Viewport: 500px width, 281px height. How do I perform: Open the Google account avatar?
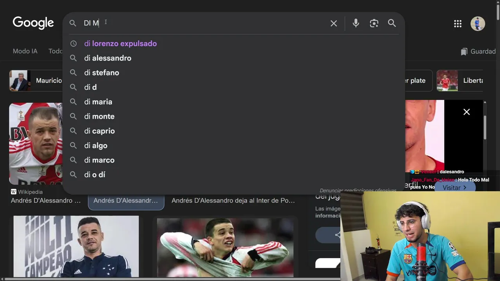pyautogui.click(x=478, y=24)
